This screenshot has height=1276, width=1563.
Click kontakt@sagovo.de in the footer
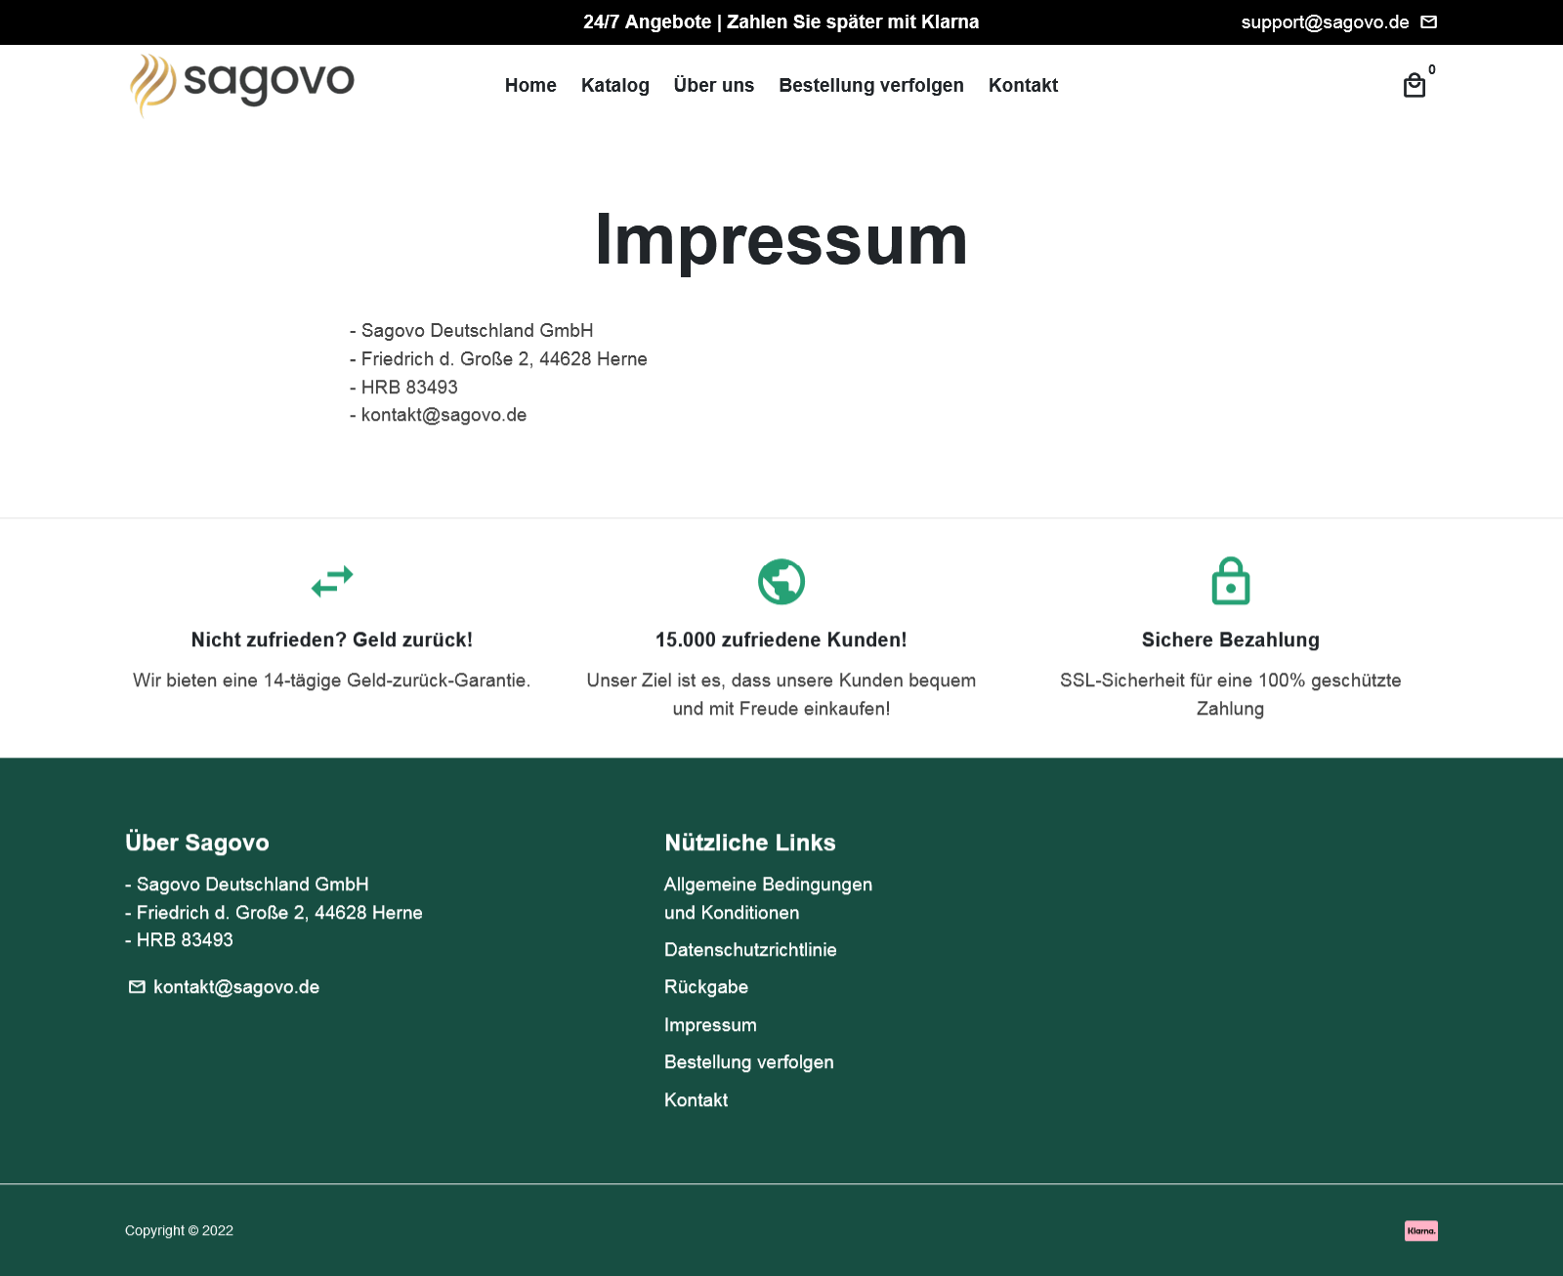(x=236, y=987)
